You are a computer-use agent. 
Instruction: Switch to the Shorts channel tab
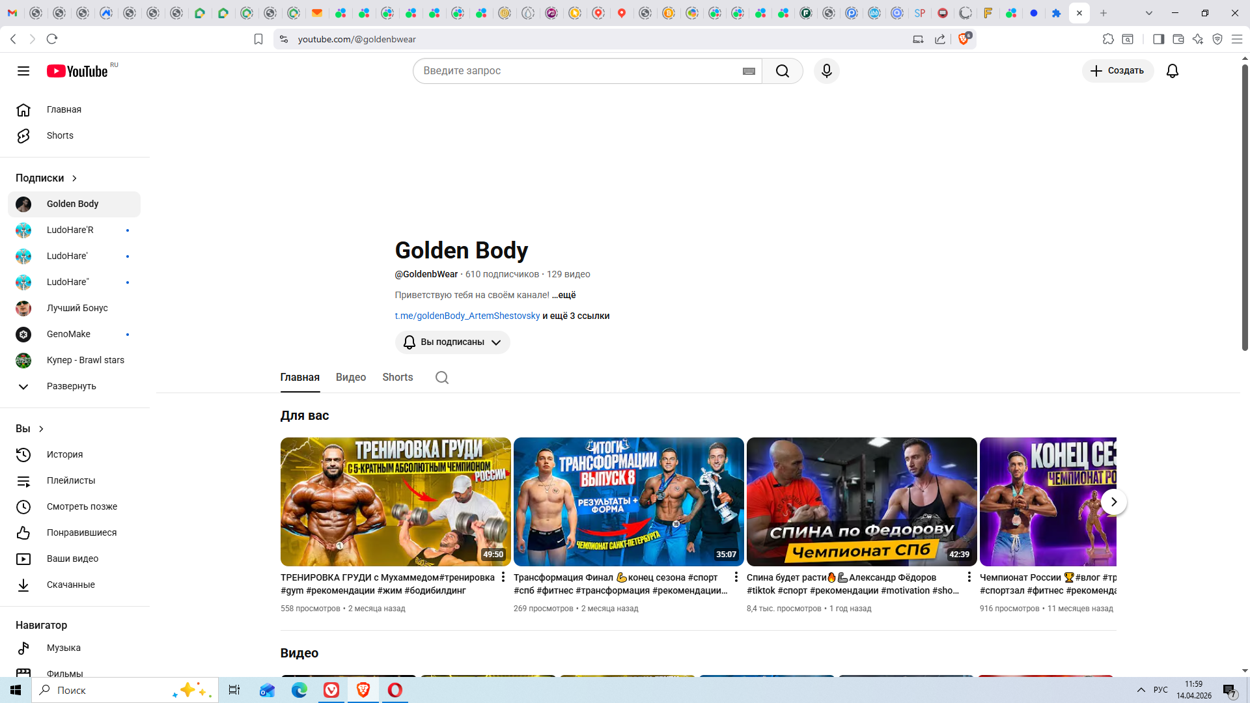tap(397, 378)
